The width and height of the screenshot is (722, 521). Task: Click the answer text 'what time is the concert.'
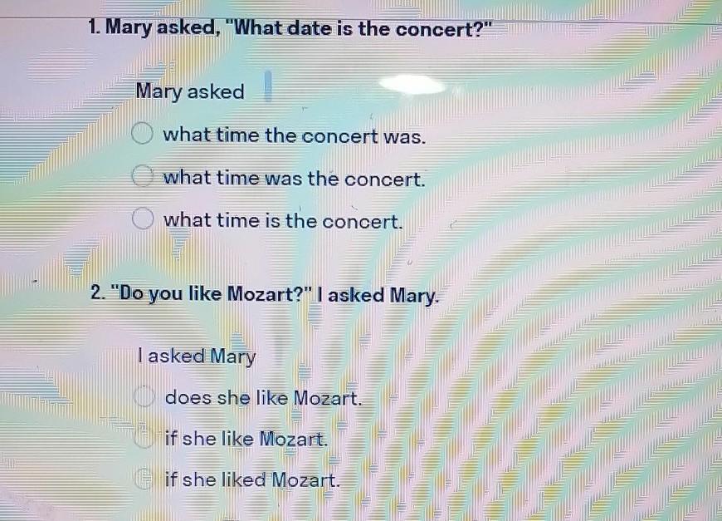pyautogui.click(x=283, y=221)
